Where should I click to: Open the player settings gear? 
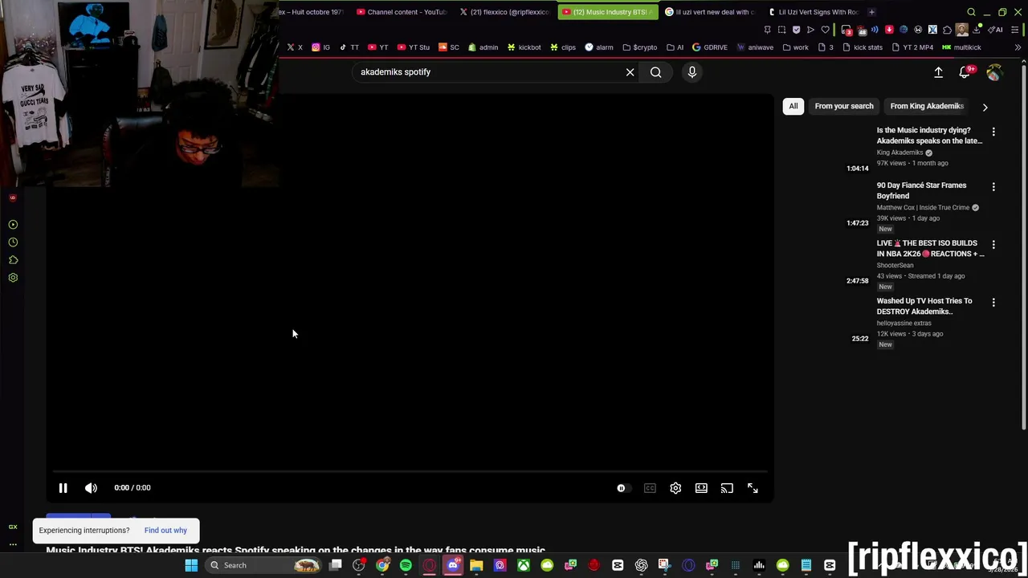click(x=675, y=488)
